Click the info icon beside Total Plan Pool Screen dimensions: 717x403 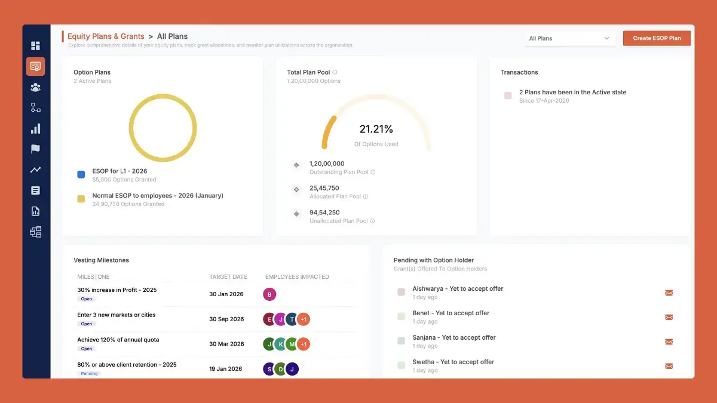tap(335, 72)
